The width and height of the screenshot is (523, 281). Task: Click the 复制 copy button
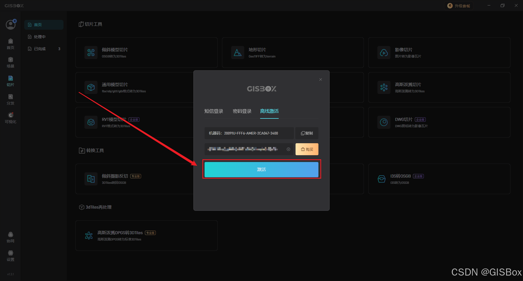tap(307, 133)
